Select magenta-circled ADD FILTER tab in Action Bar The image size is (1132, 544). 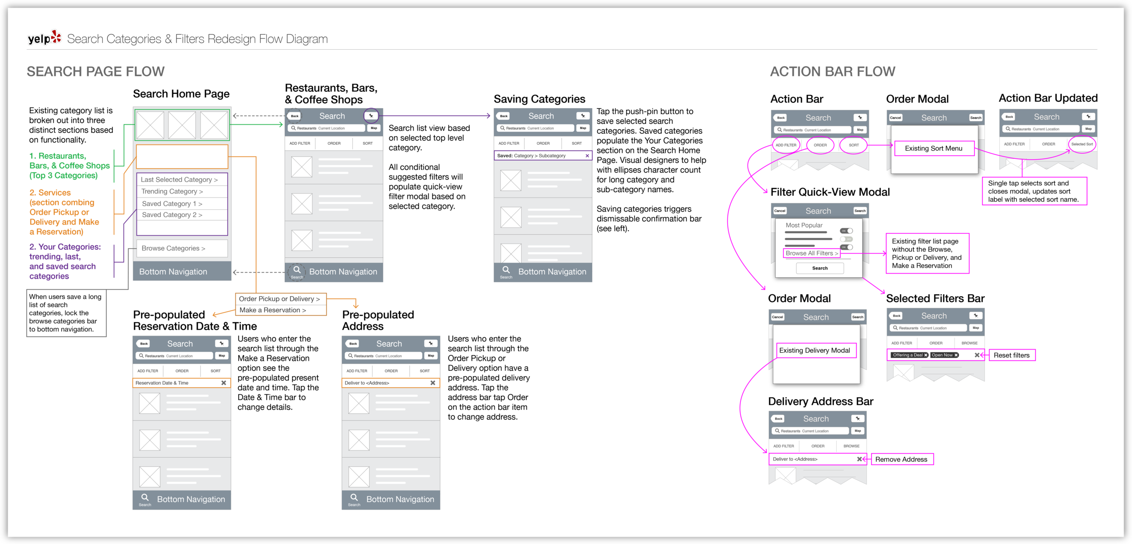coord(786,145)
